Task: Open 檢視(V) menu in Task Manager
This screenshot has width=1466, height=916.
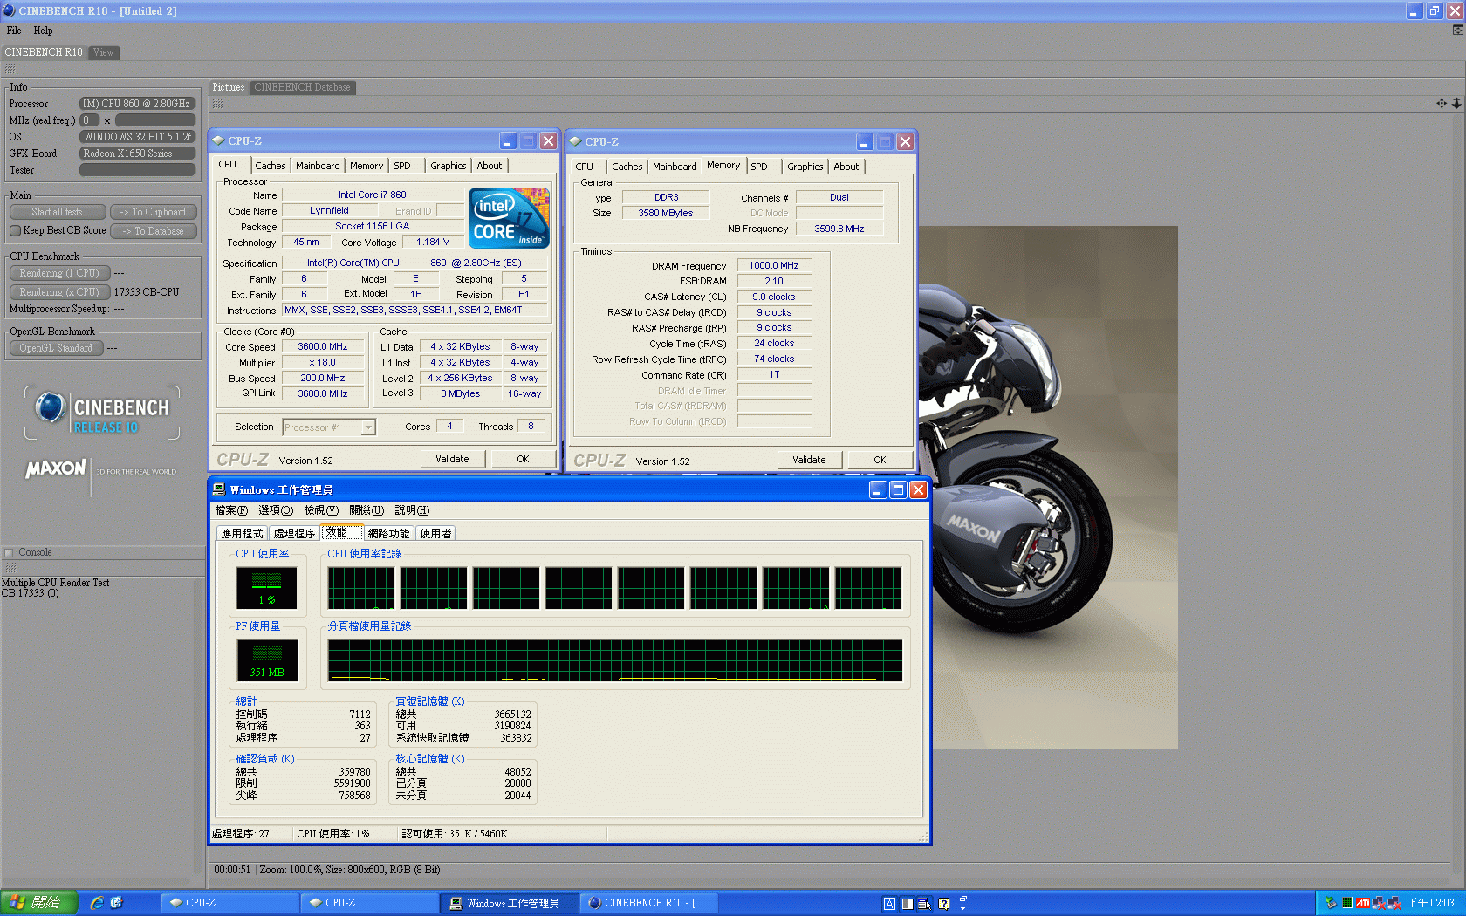Action: [x=321, y=510]
